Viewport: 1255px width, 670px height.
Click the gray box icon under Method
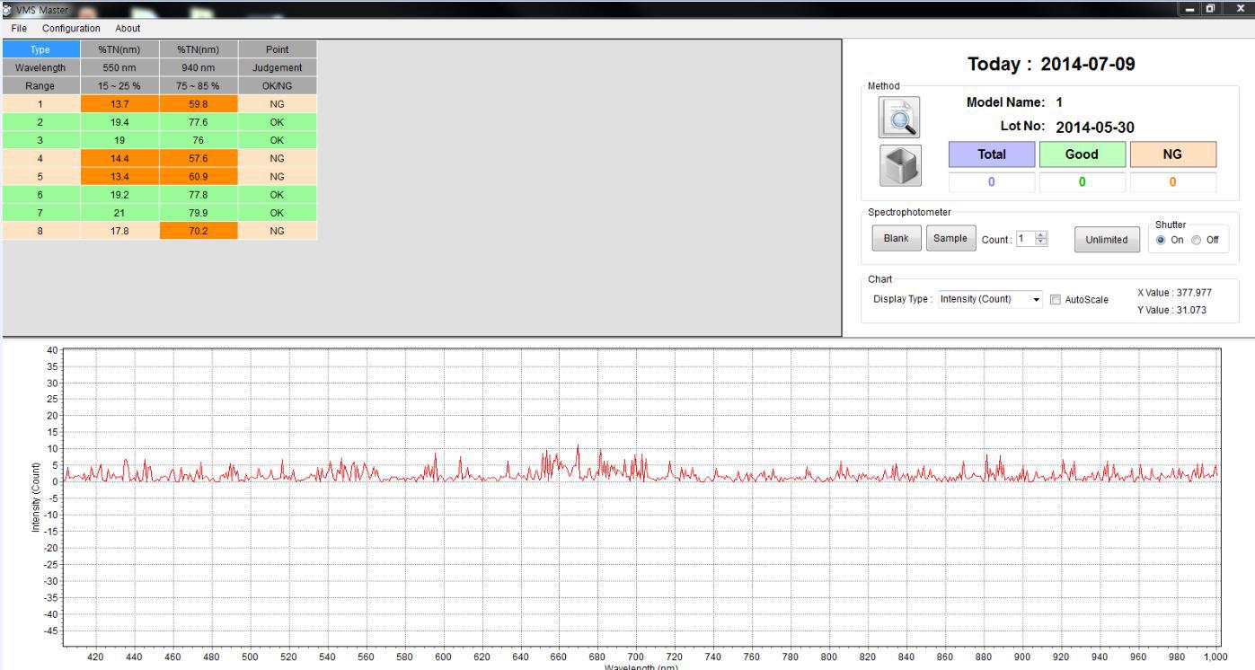pyautogui.click(x=901, y=166)
